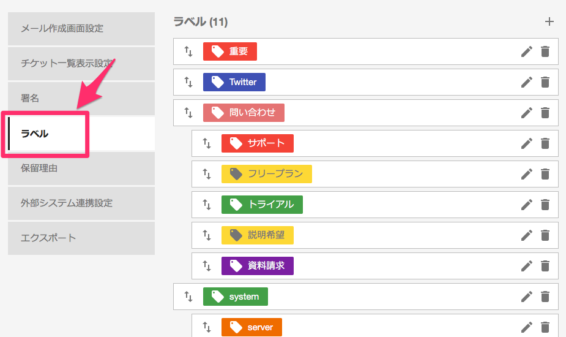The width and height of the screenshot is (566, 337).
Task: Open メール作成画面設定 in sidebar
Action: [81, 29]
